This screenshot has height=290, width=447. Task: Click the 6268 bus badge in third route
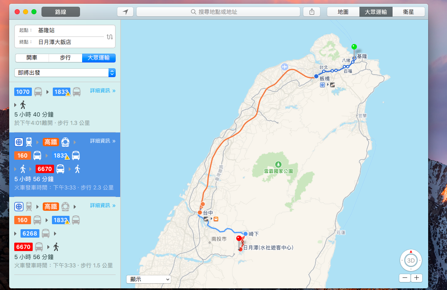[x=30, y=233]
